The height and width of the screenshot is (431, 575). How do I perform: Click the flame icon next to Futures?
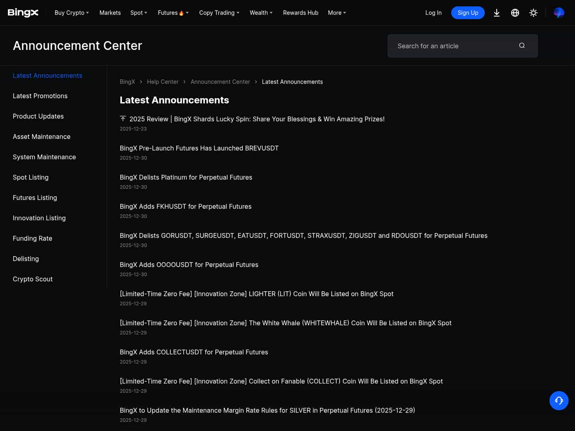[x=181, y=12]
